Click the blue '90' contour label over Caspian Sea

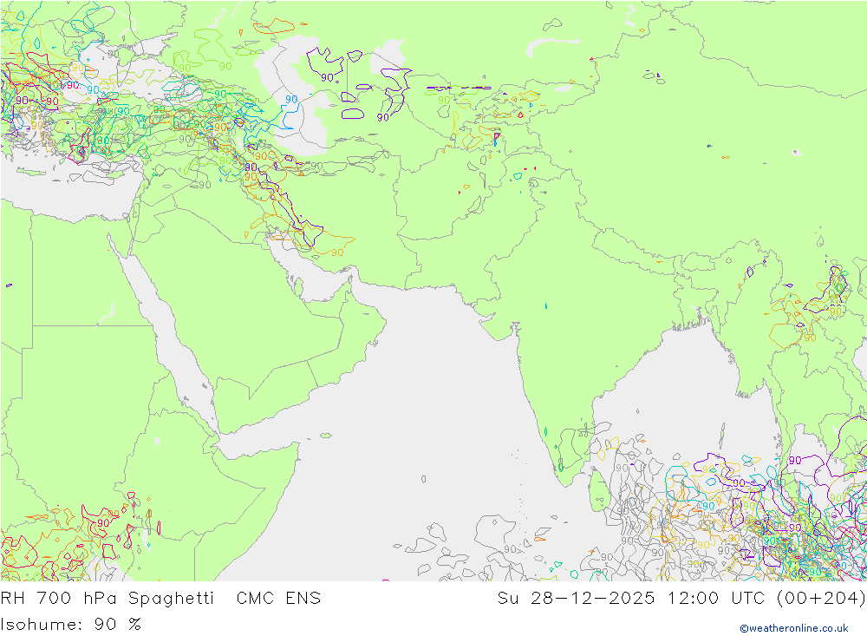pyautogui.click(x=291, y=100)
